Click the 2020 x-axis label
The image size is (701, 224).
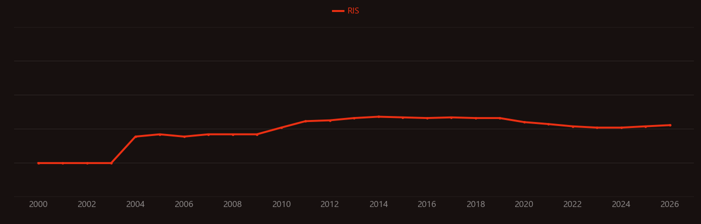click(x=524, y=204)
